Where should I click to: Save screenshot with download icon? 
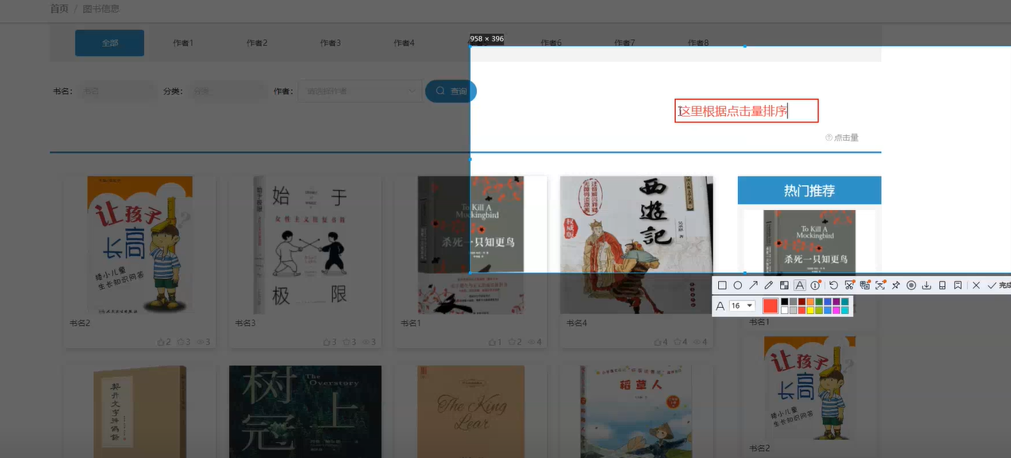coord(927,285)
